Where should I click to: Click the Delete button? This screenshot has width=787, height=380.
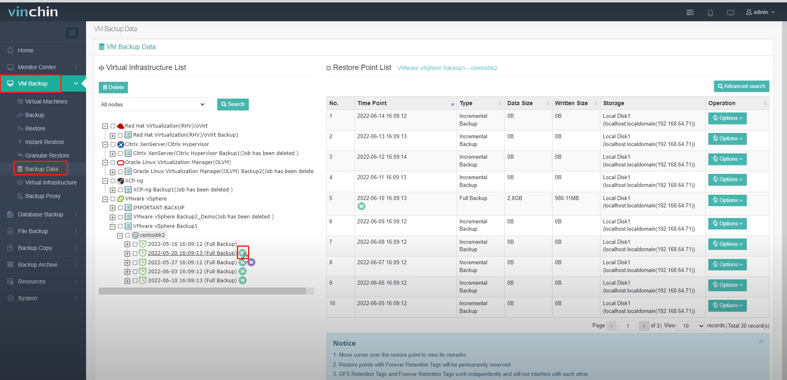pyautogui.click(x=113, y=88)
